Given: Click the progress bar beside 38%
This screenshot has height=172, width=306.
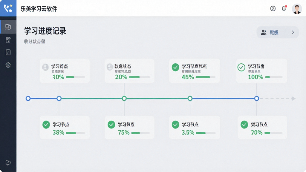Looking at the screenshot, I should point(75,133).
